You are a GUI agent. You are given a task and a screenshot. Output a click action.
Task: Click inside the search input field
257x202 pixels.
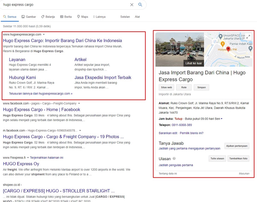(64, 5)
